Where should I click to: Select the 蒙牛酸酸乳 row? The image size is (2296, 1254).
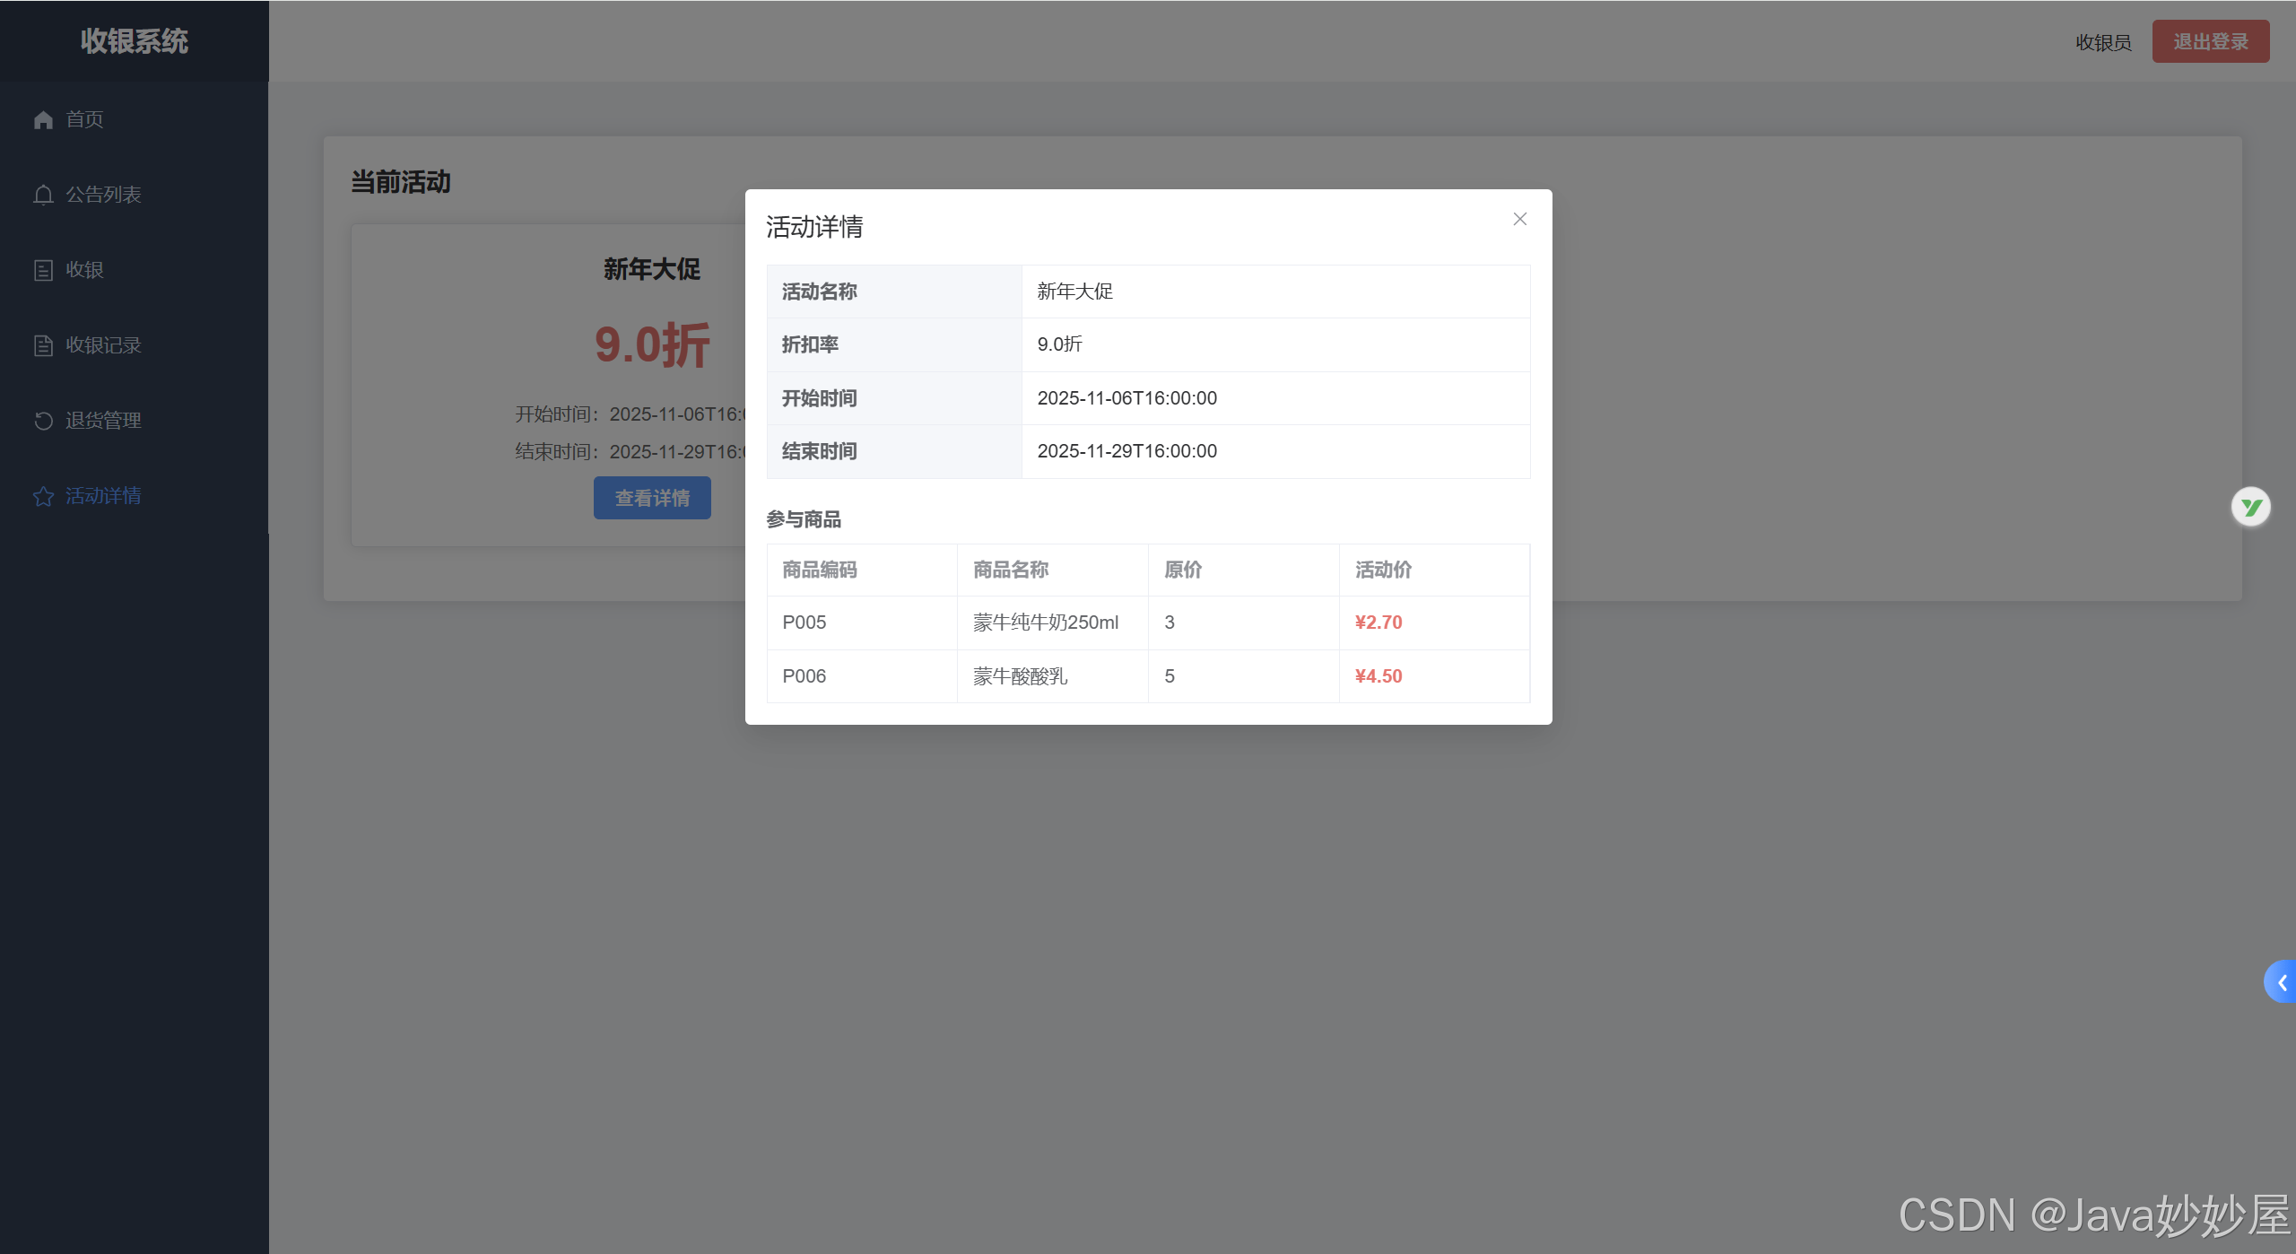click(x=1020, y=676)
